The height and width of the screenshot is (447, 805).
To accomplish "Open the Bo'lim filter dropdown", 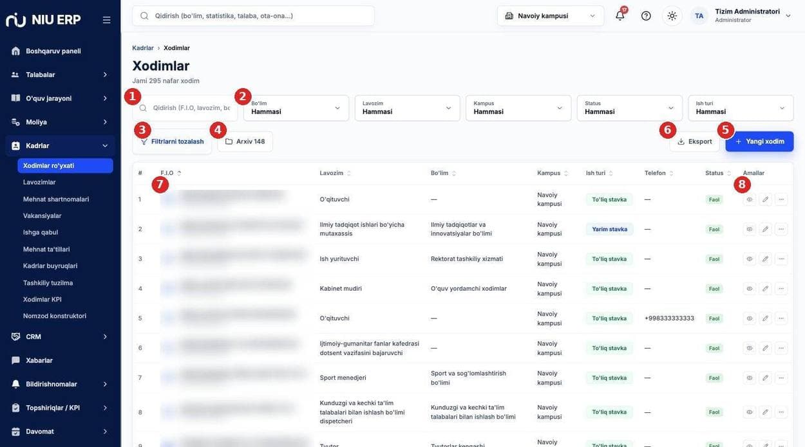I will tap(296, 108).
